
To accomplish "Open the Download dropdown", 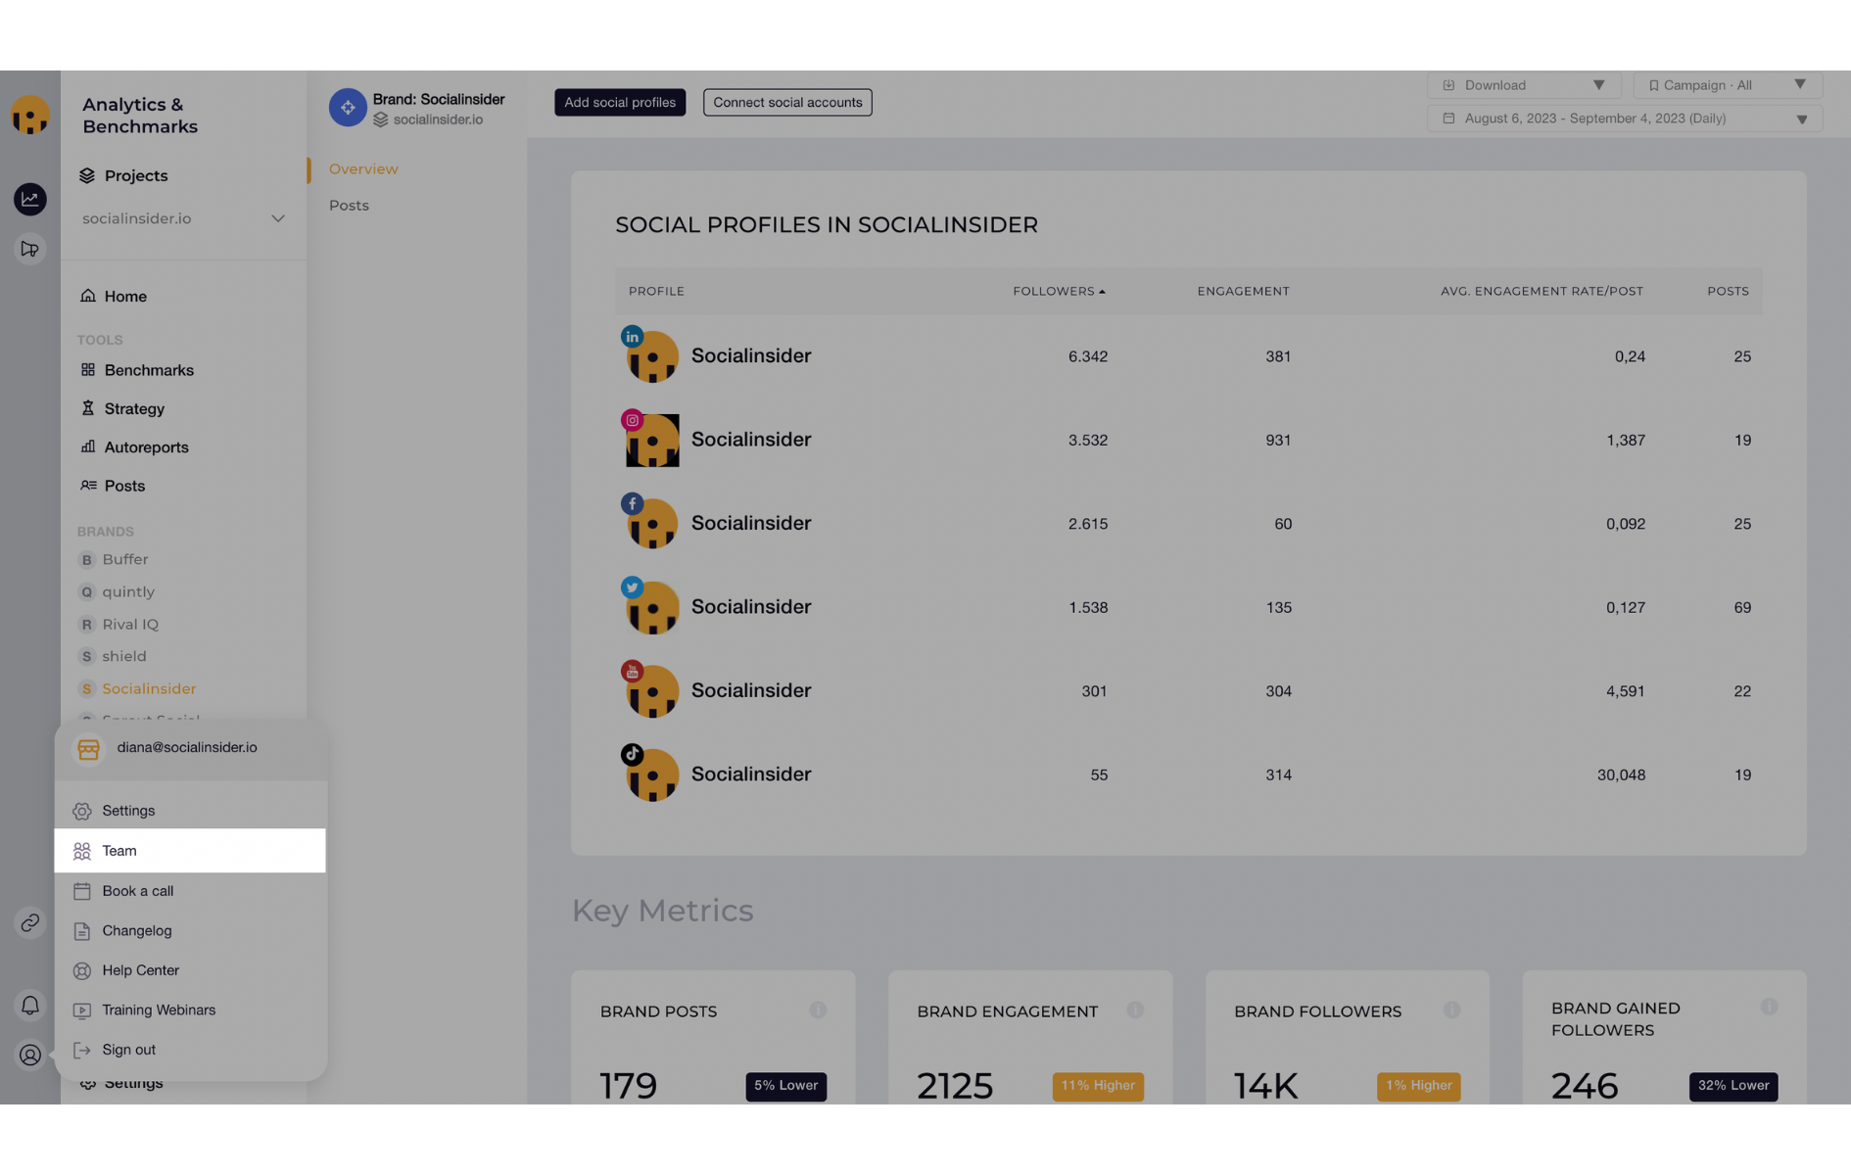I will point(1524,85).
